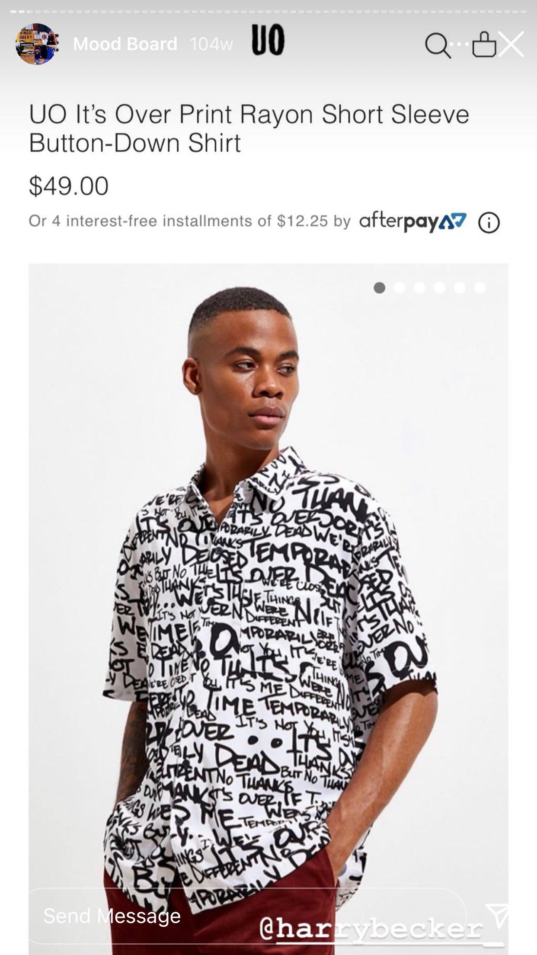Image resolution: width=537 pixels, height=955 pixels.
Task: Tap the three dots menu icon
Action: point(461,45)
